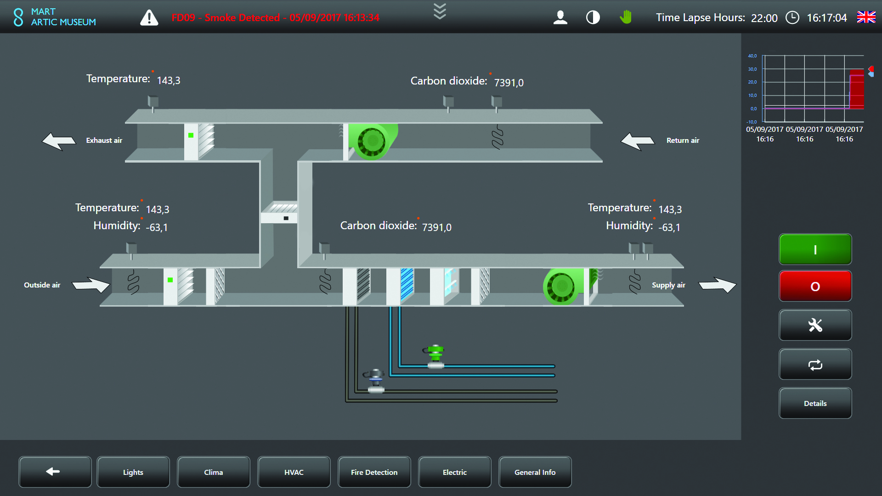Click the green hand manual-mode icon
Screen dimensions: 882x496
[x=625, y=17]
